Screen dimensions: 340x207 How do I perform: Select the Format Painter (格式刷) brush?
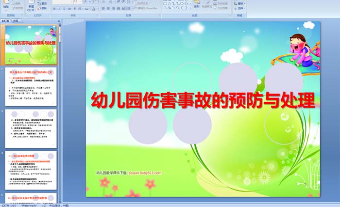click(x=17, y=8)
